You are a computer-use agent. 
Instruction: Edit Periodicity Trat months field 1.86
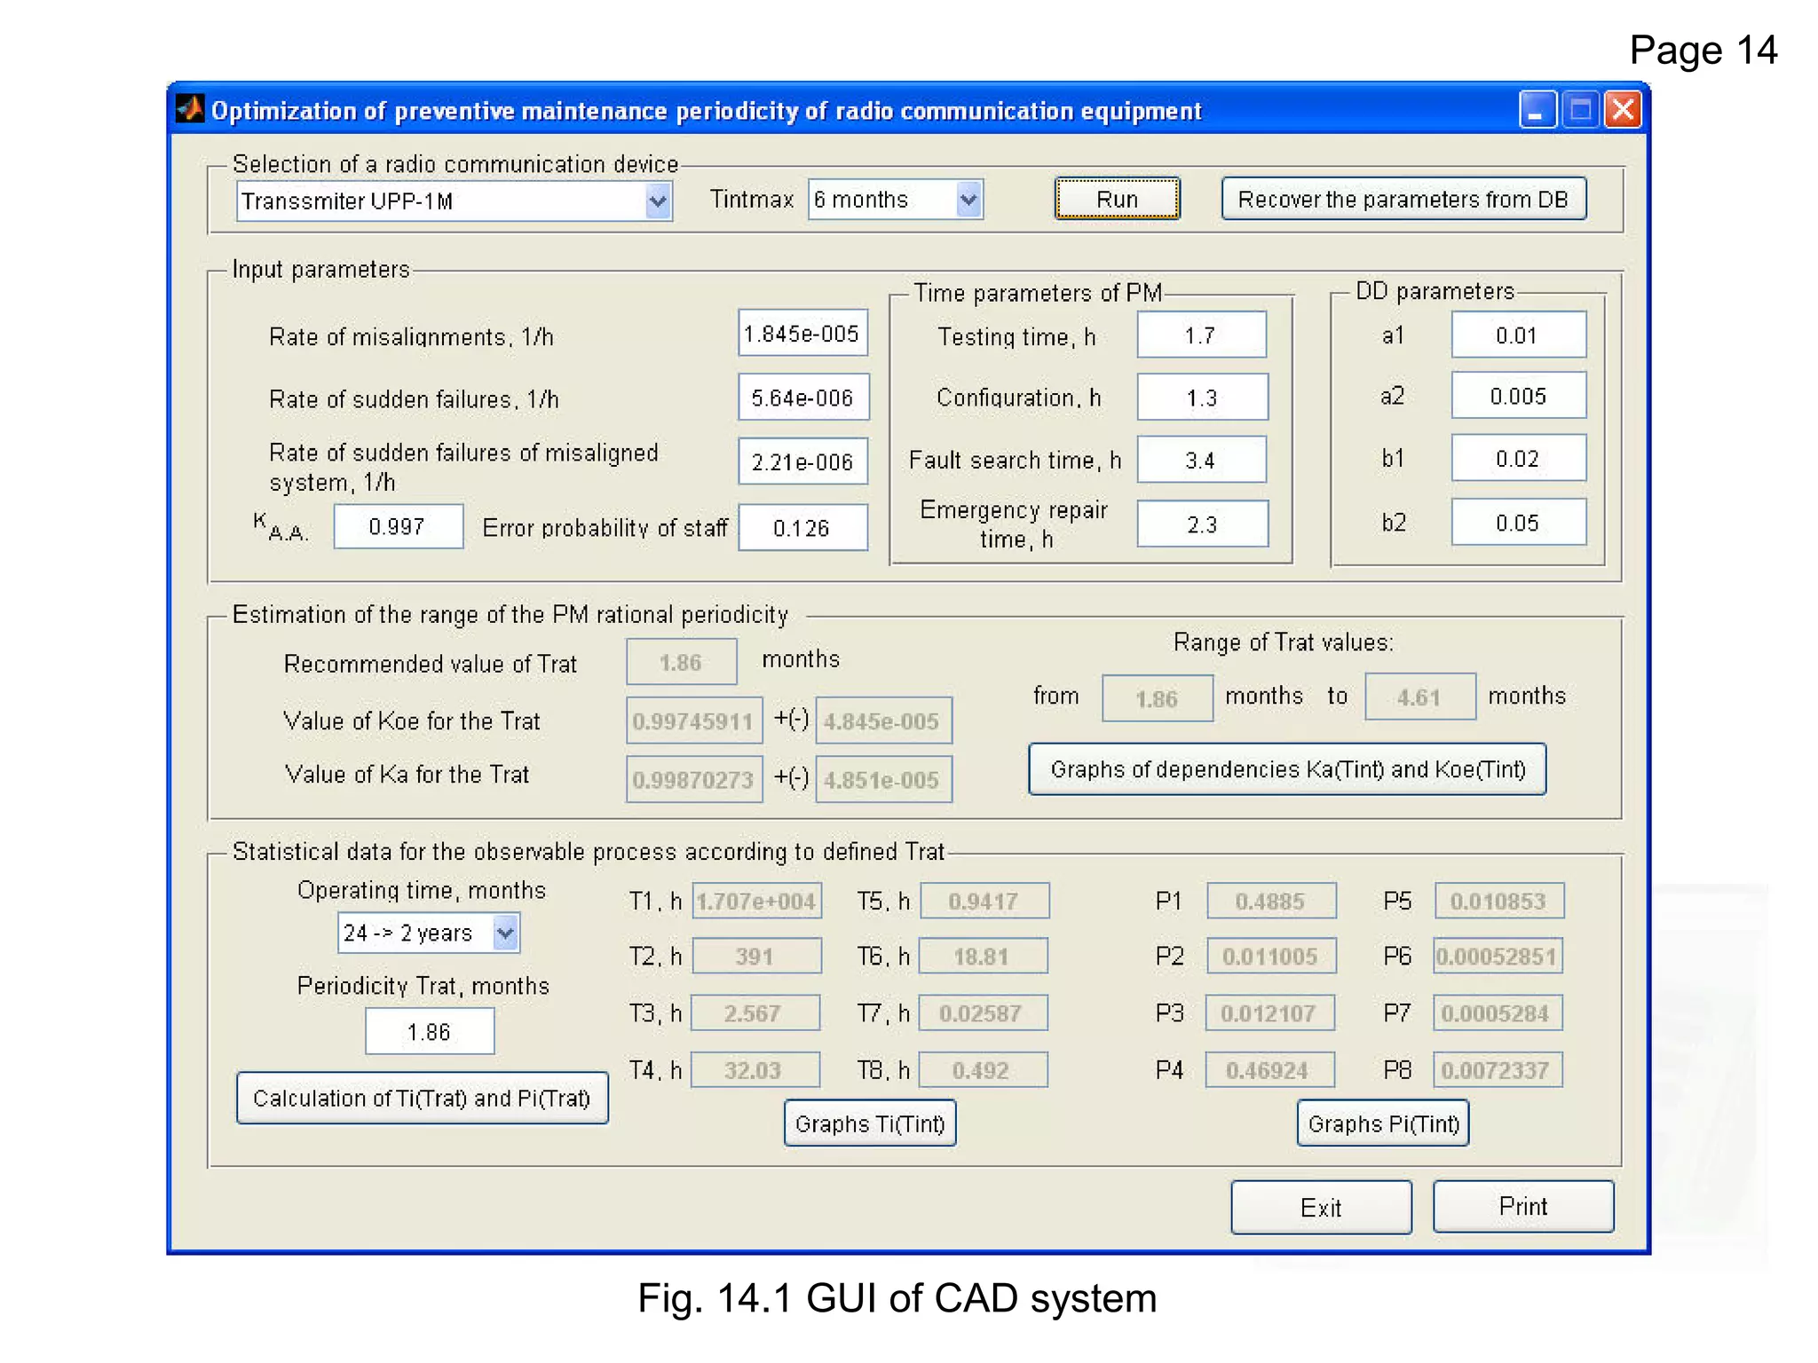(430, 1031)
